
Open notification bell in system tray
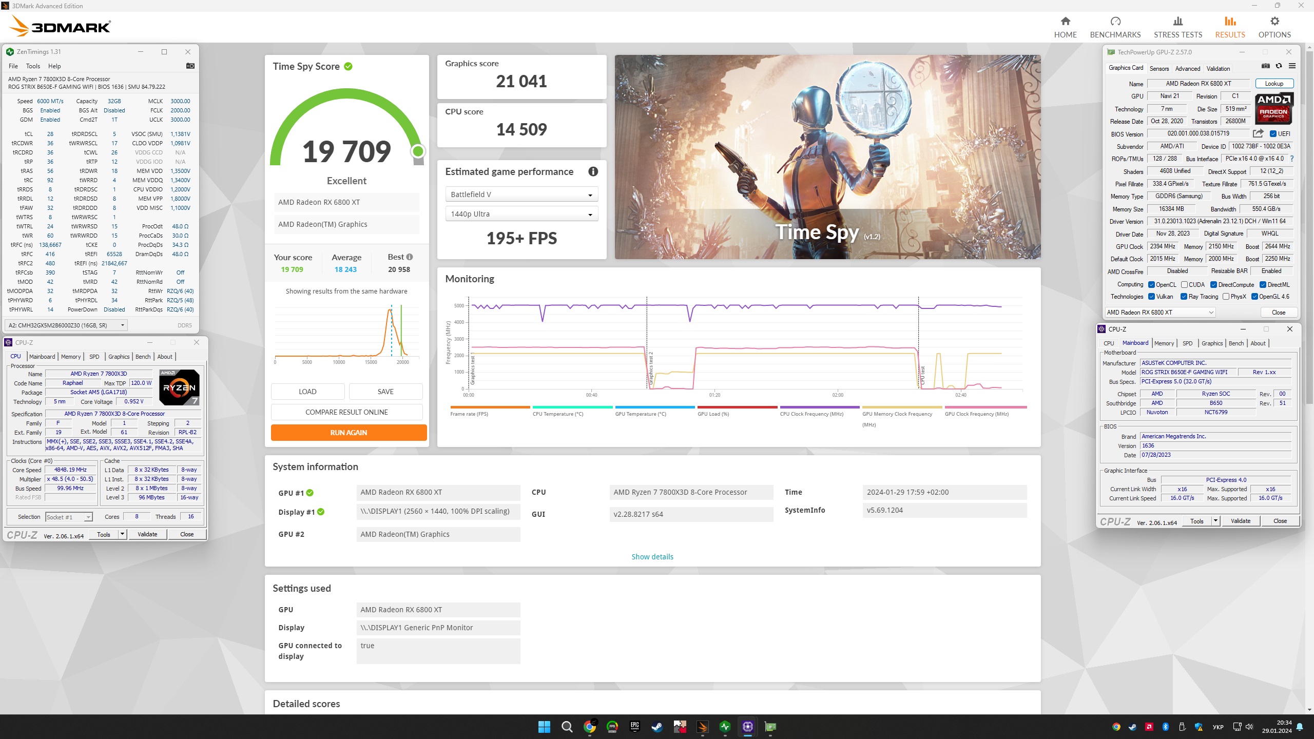pos(1300,727)
